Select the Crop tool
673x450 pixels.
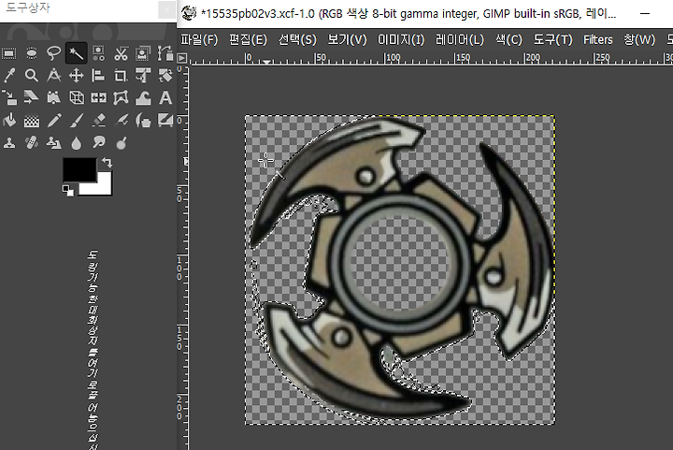[121, 76]
